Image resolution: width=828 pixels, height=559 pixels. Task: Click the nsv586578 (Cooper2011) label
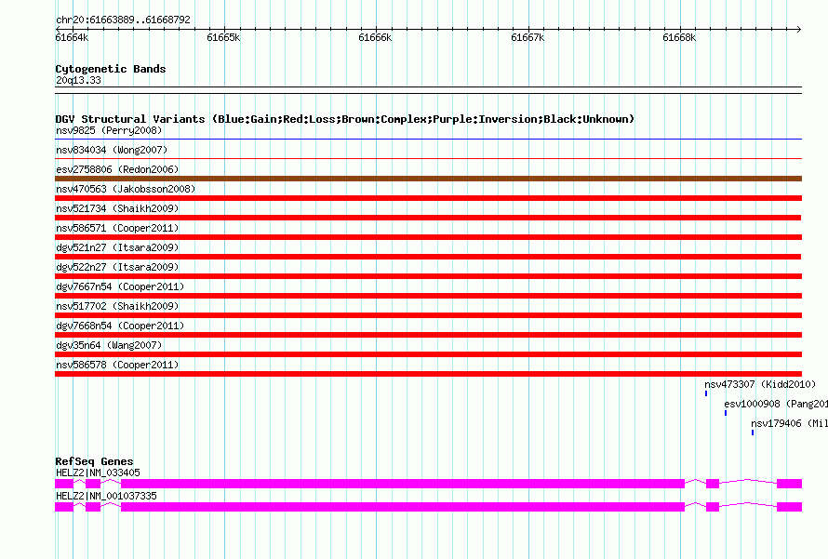click(x=117, y=365)
